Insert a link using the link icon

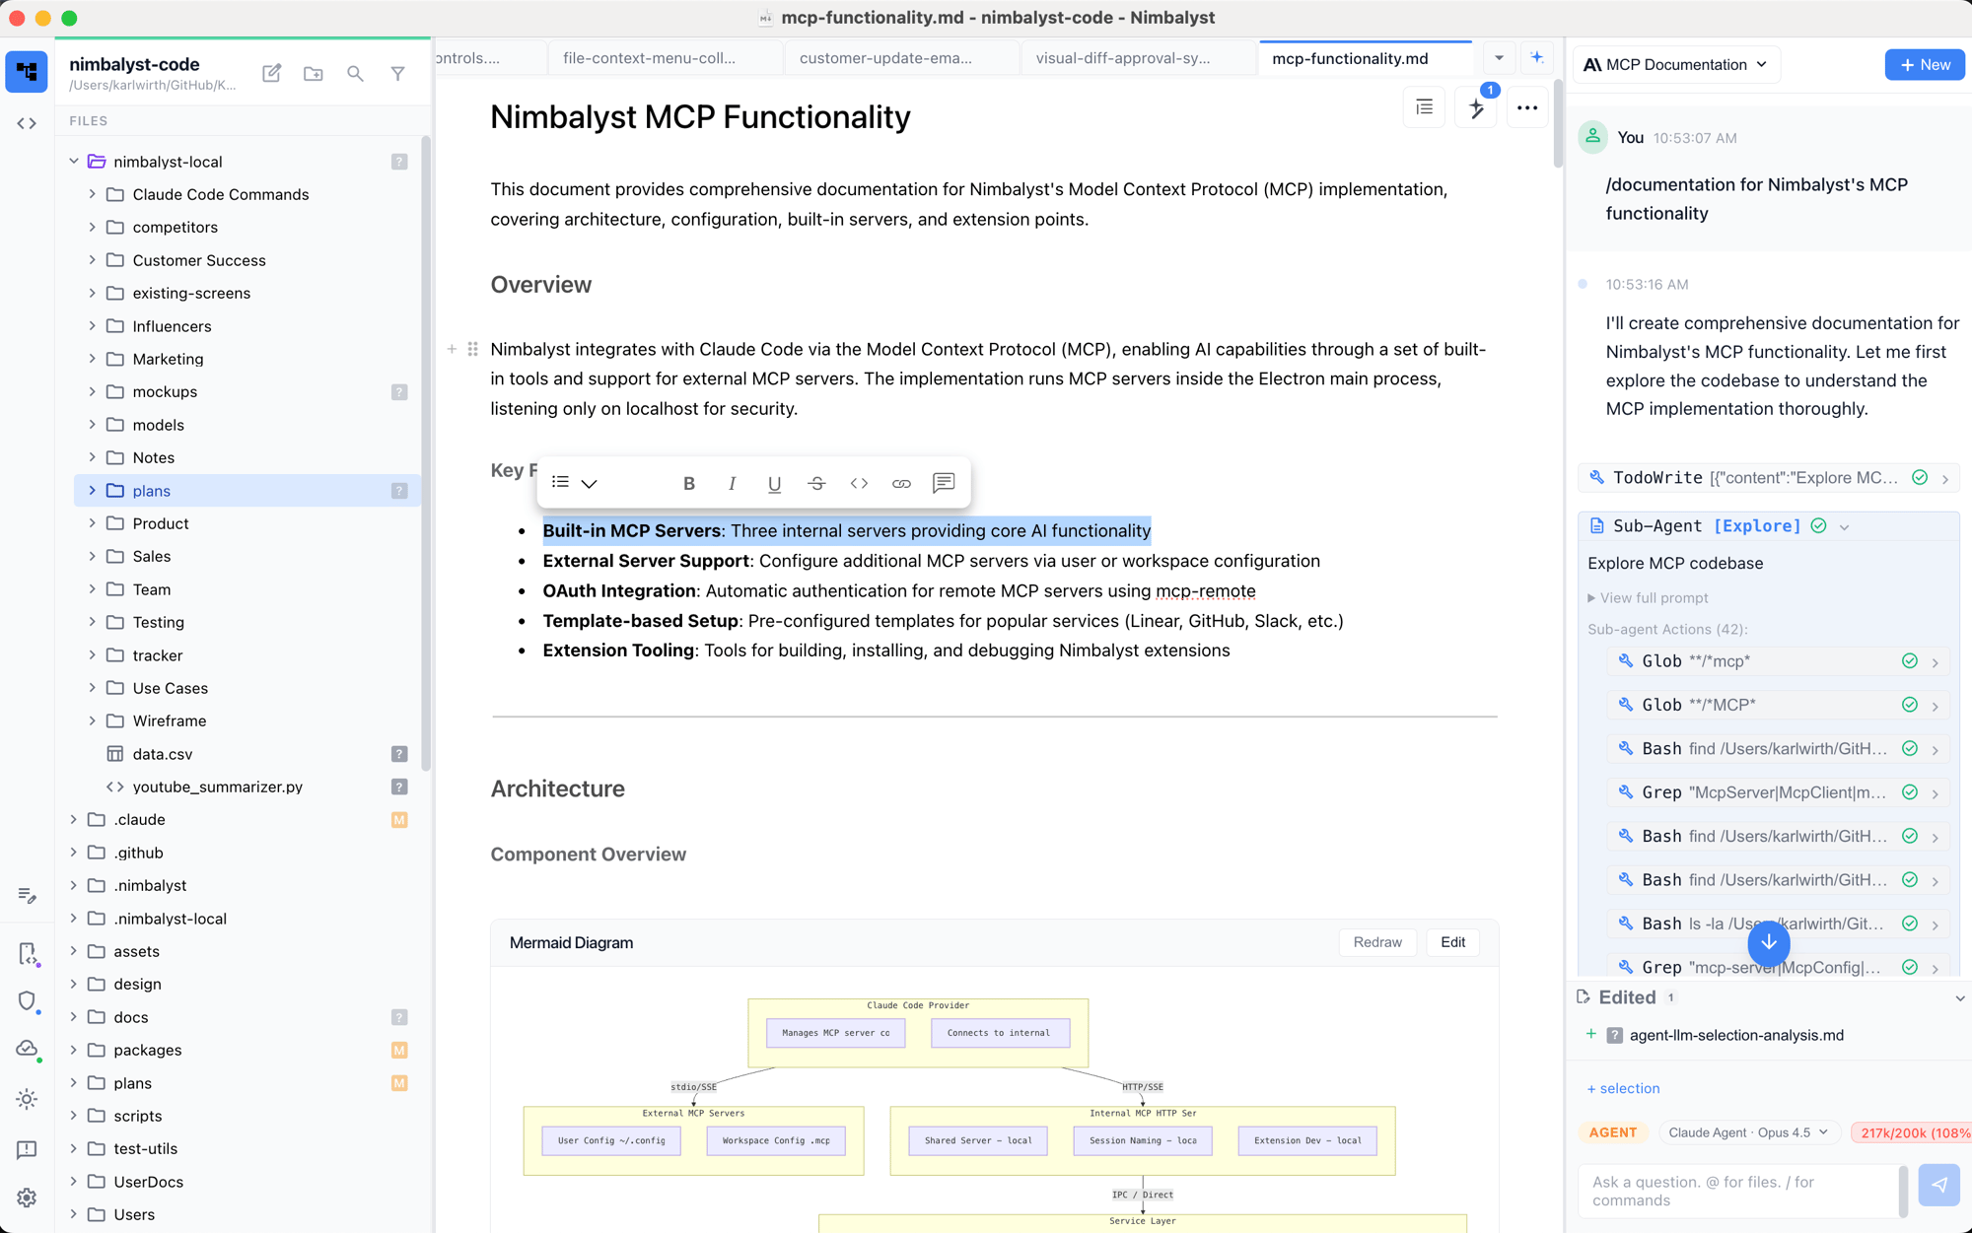tap(900, 483)
